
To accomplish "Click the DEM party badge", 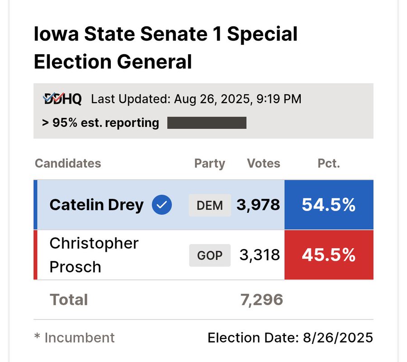I will click(210, 205).
